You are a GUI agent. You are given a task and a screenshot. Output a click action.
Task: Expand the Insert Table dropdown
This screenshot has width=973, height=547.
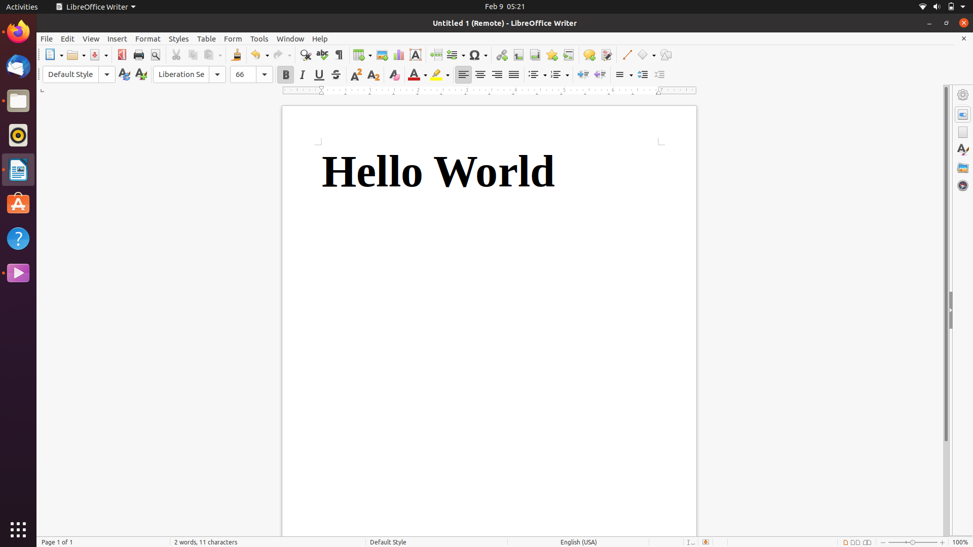click(369, 55)
